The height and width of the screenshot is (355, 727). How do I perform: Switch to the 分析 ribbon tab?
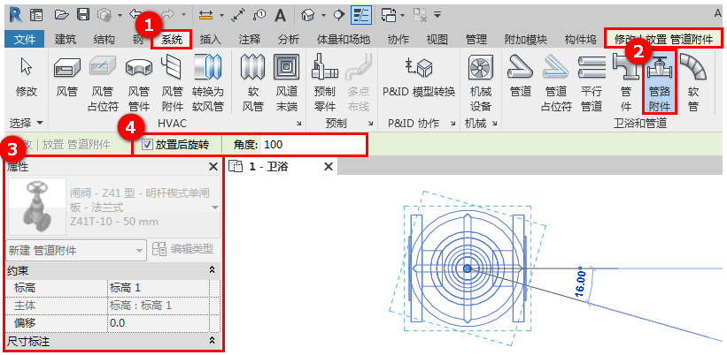[289, 39]
